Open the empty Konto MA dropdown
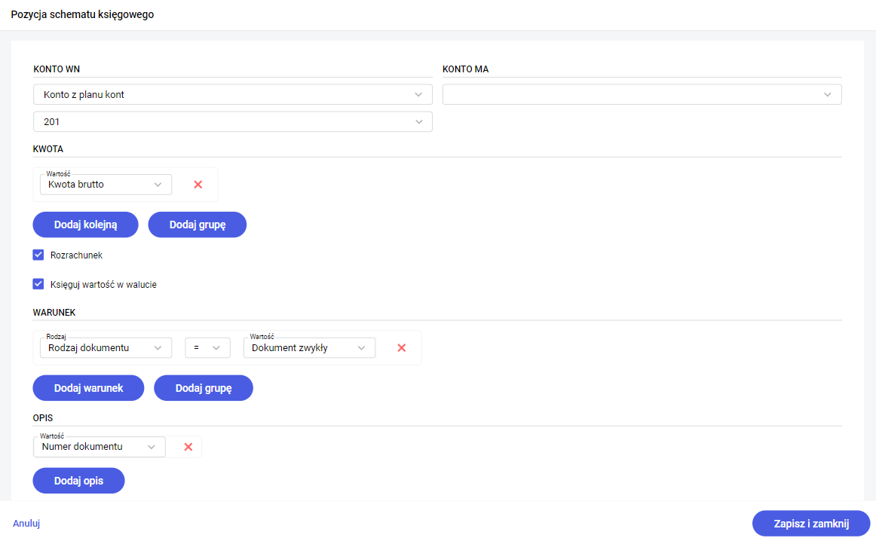876x544 pixels. [642, 95]
